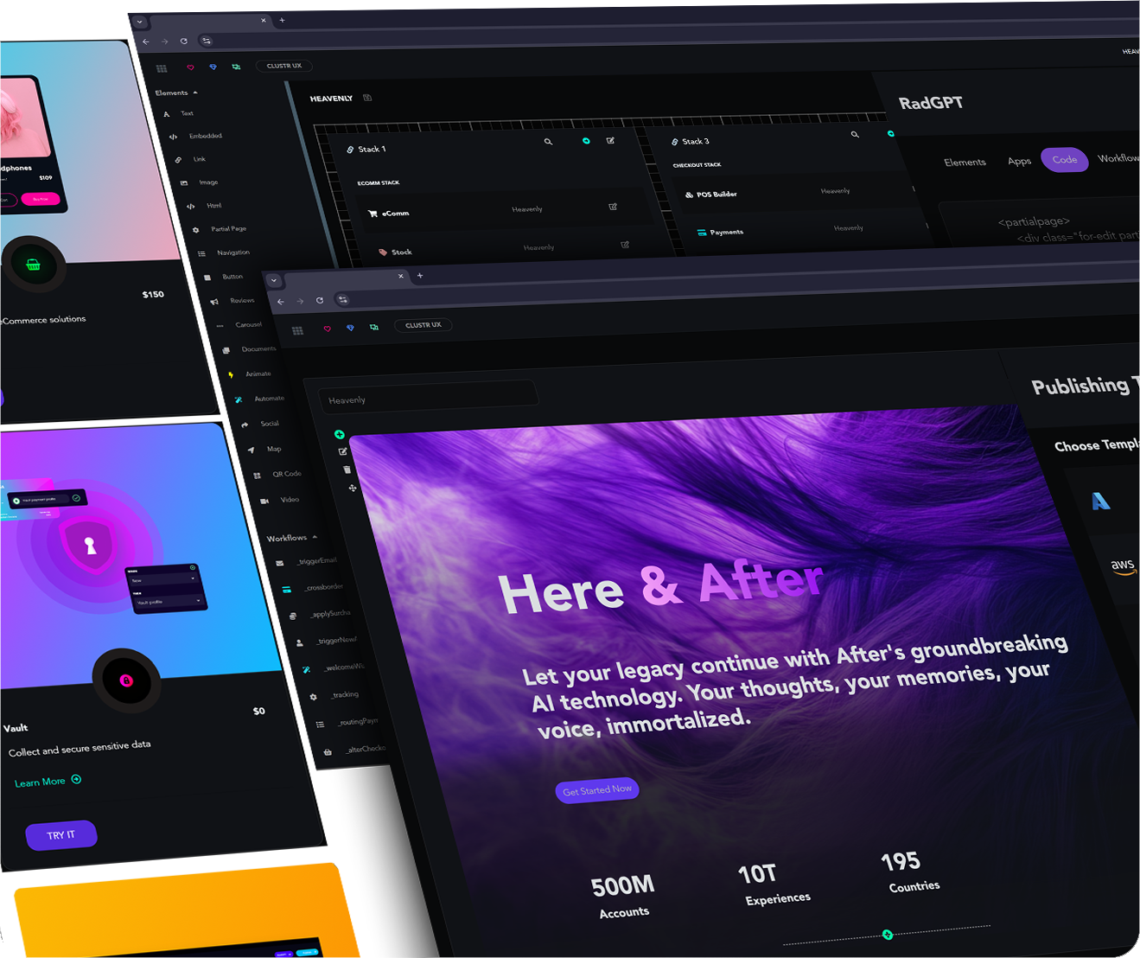This screenshot has height=958, width=1140.
Task: Select the Embedded element in the sidebar
Action: click(206, 136)
